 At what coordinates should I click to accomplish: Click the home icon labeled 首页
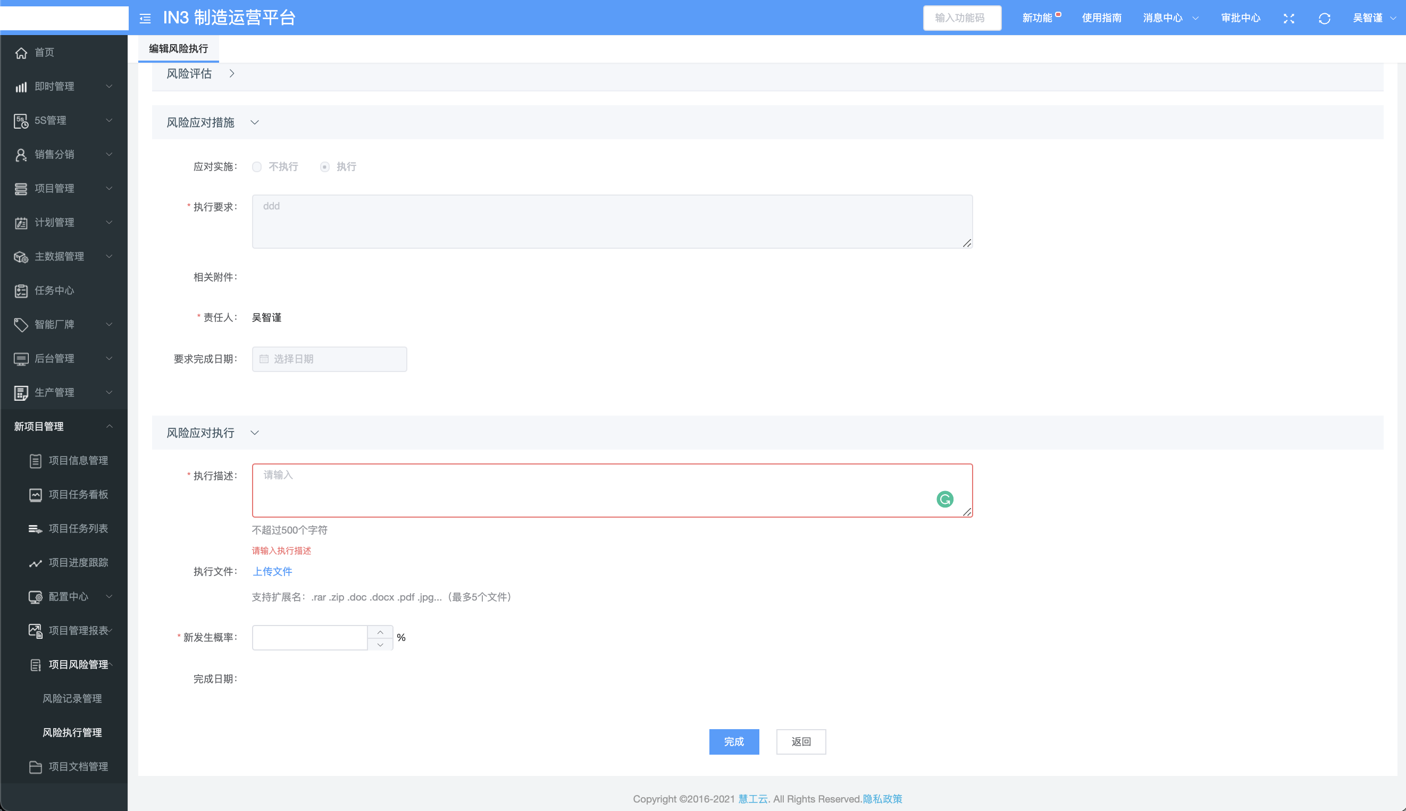[x=21, y=53]
